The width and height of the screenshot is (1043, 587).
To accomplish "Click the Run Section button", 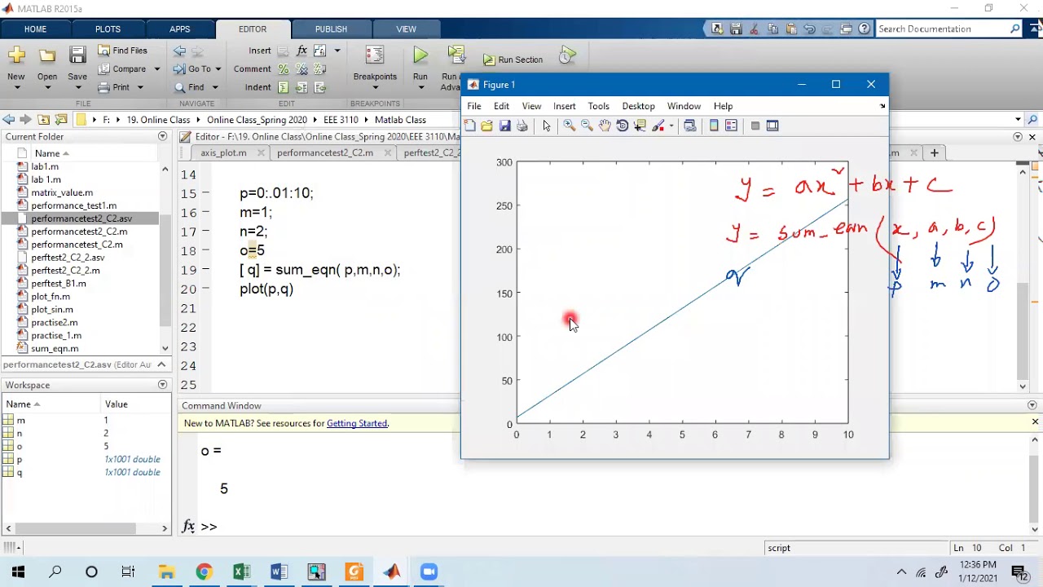I will [x=513, y=60].
